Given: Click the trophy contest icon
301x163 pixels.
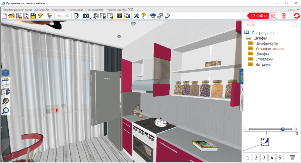Looking at the screenshot, I should pos(40,16).
